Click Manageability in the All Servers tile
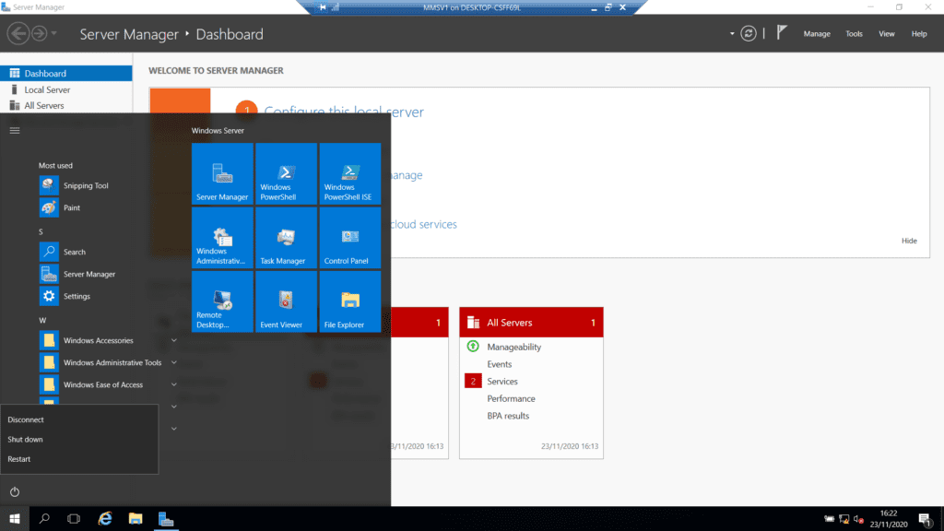This screenshot has width=944, height=531. tap(514, 347)
